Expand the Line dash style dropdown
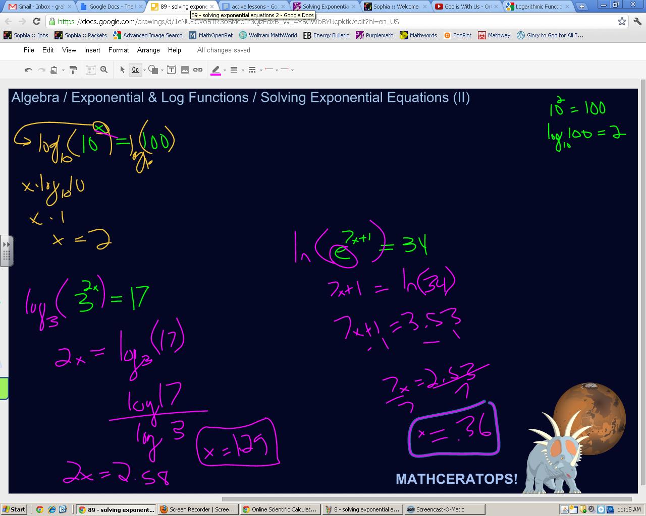The width and height of the screenshot is (646, 516). pos(261,71)
